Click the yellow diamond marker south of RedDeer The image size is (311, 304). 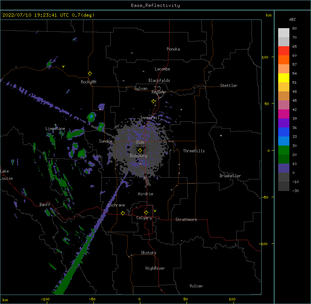pos(153,101)
